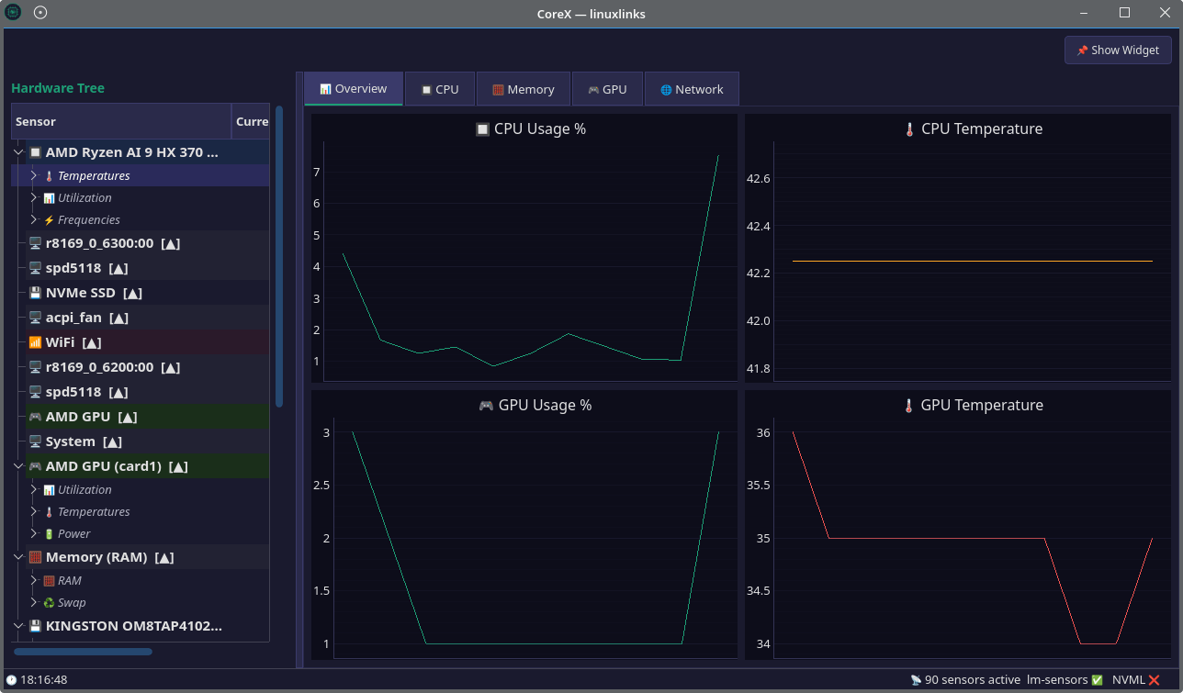Select the Temperatures row under AMD Ryzen
The width and height of the screenshot is (1183, 693).
pos(94,176)
